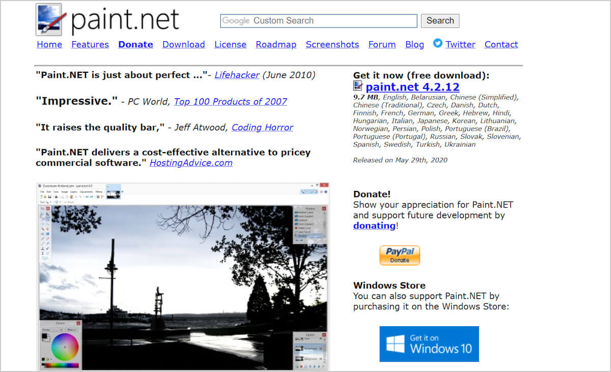The width and height of the screenshot is (611, 372).
Task: Click the small paint.net download icon
Action: pyautogui.click(x=358, y=86)
